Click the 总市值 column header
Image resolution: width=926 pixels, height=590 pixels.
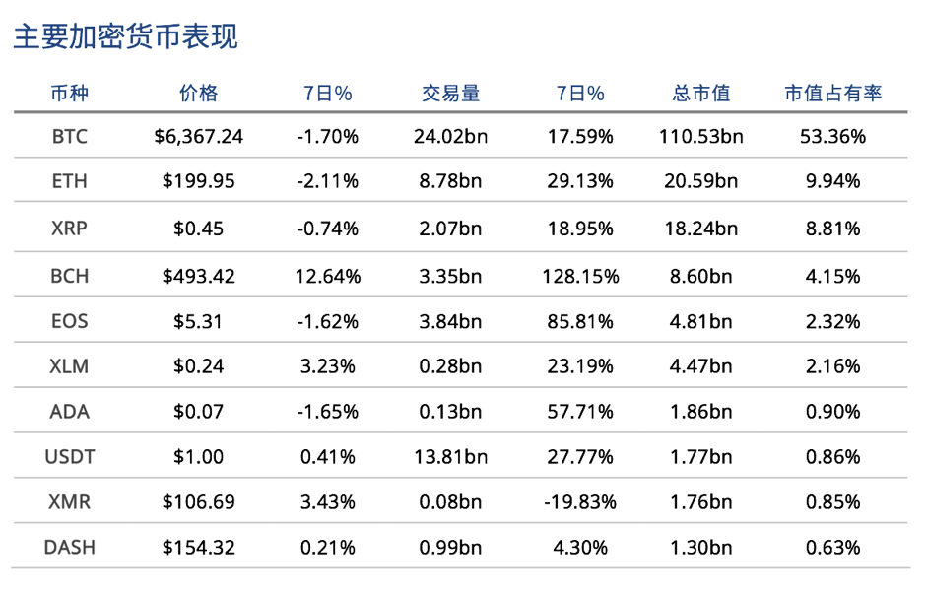(701, 93)
